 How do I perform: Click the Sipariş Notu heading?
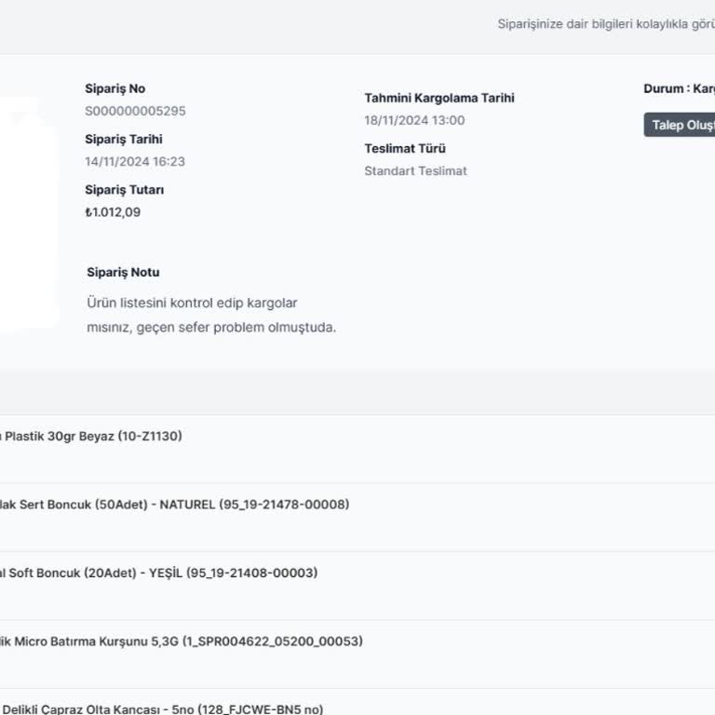point(123,272)
